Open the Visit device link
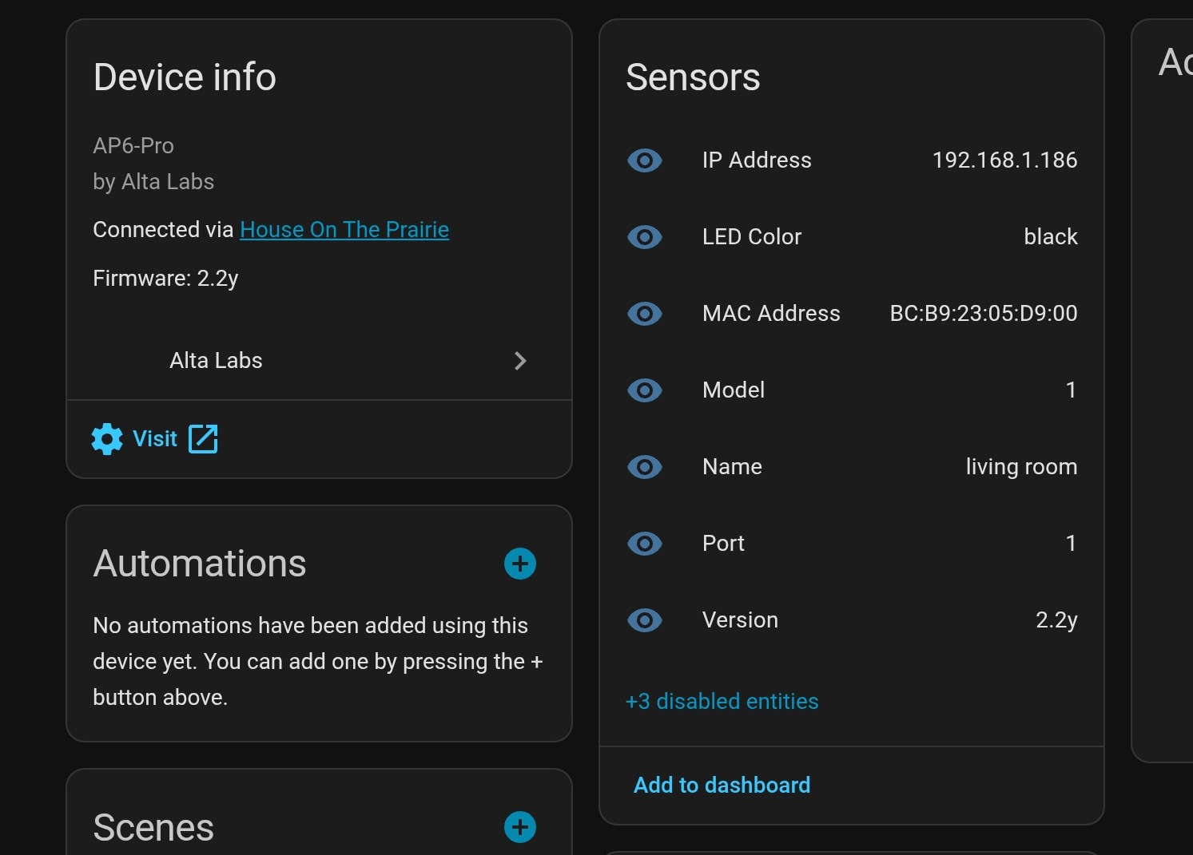Screen dimensions: 1193x855 155,439
